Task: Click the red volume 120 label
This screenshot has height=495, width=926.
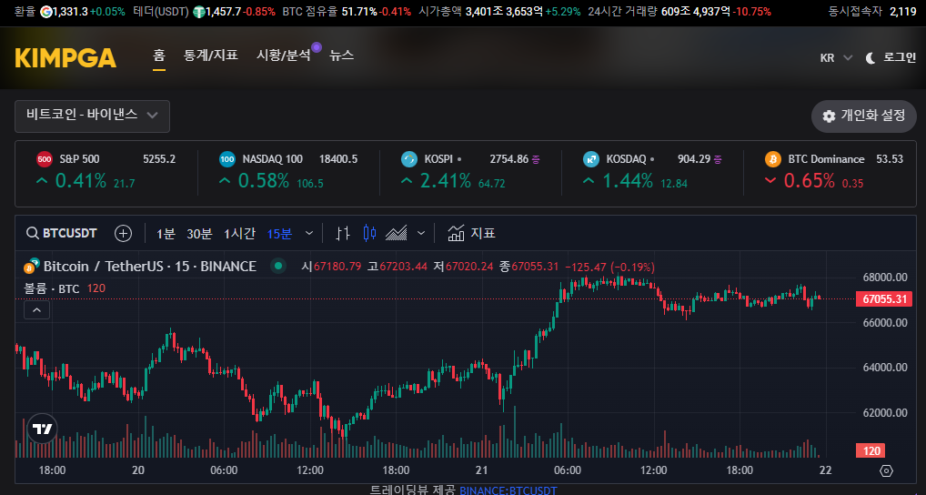Action: tap(871, 451)
